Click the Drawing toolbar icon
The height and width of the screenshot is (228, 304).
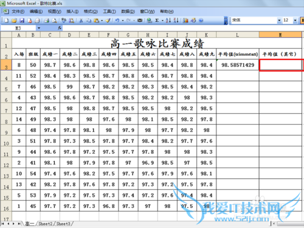193,21
